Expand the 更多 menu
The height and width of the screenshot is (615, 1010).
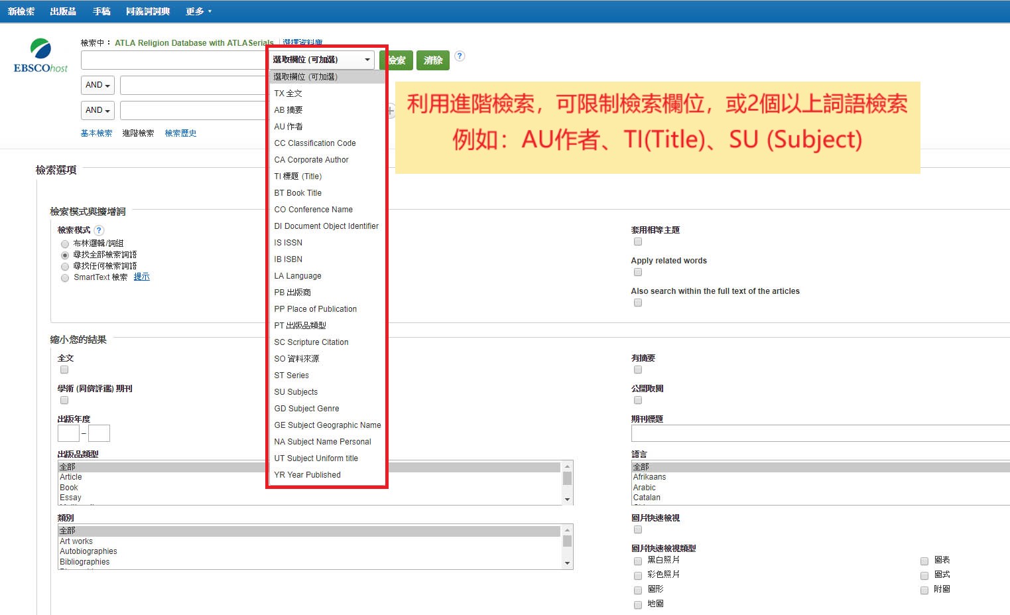click(198, 11)
